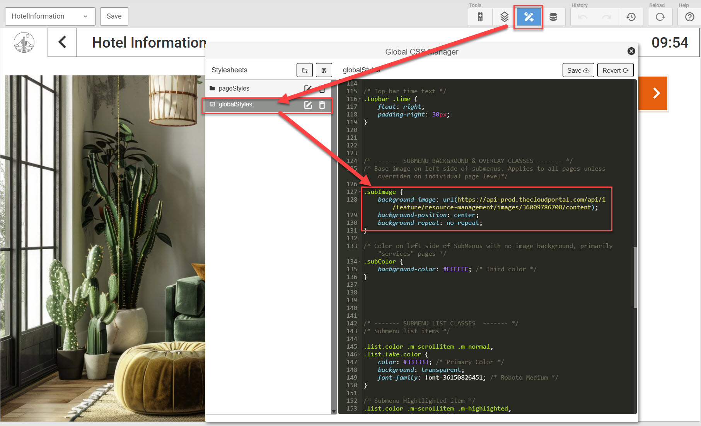Click the SUBMENU LIST CLASSES comment
Screen dimensions: 701x426
coord(441,323)
